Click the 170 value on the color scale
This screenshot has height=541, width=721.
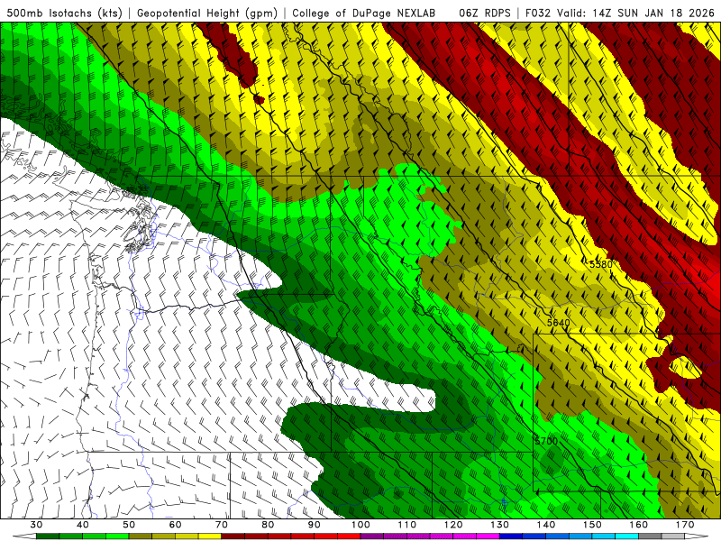(x=685, y=525)
